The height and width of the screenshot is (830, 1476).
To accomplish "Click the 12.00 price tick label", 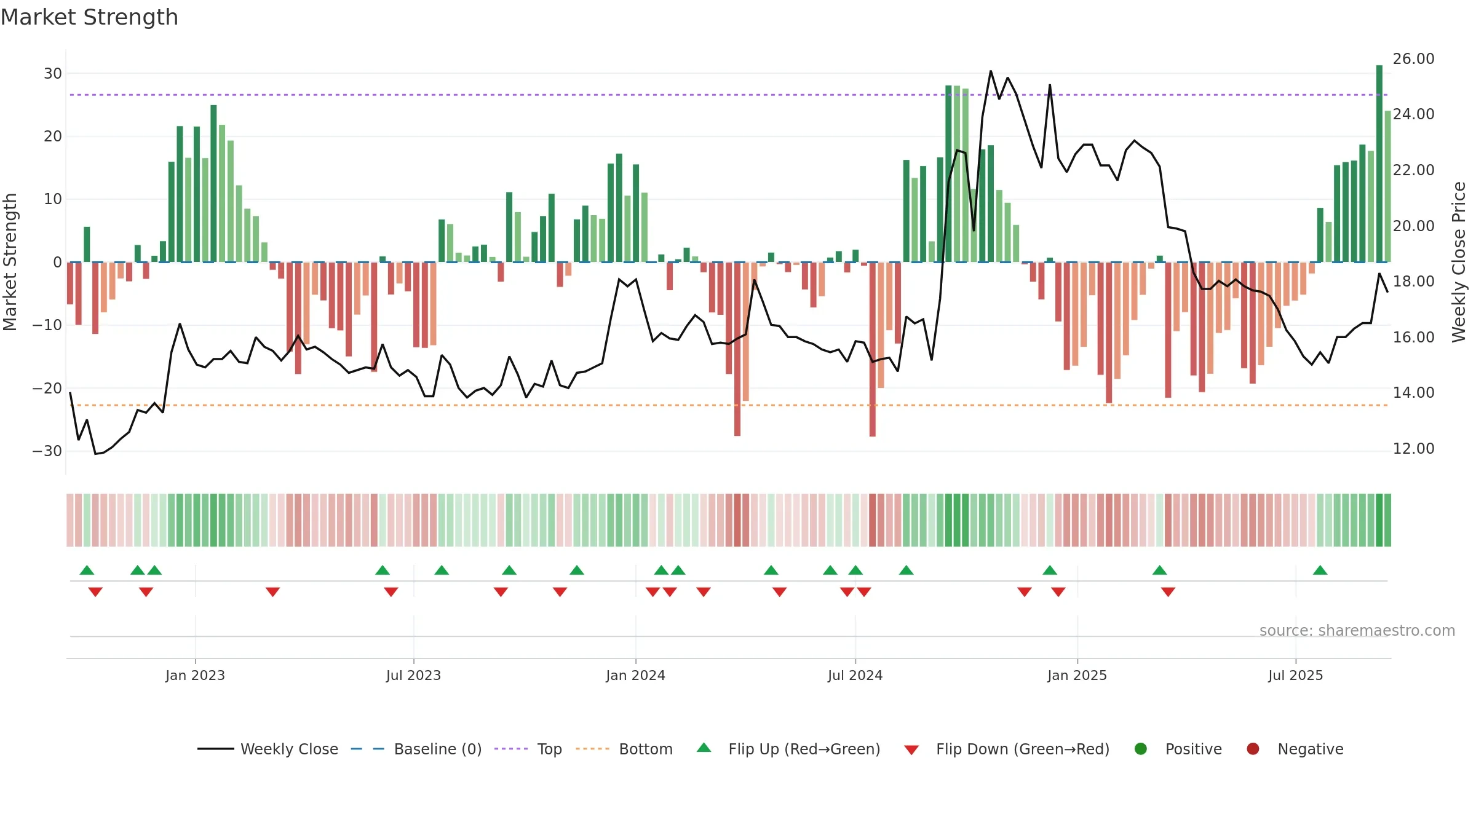I will pyautogui.click(x=1413, y=449).
